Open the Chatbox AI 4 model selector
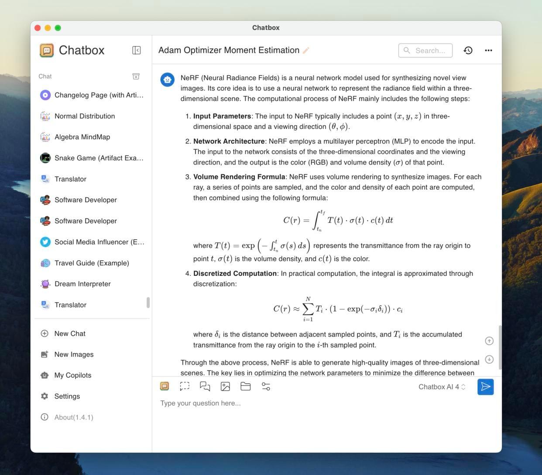Screen dimensions: 542x475 (x=442, y=386)
